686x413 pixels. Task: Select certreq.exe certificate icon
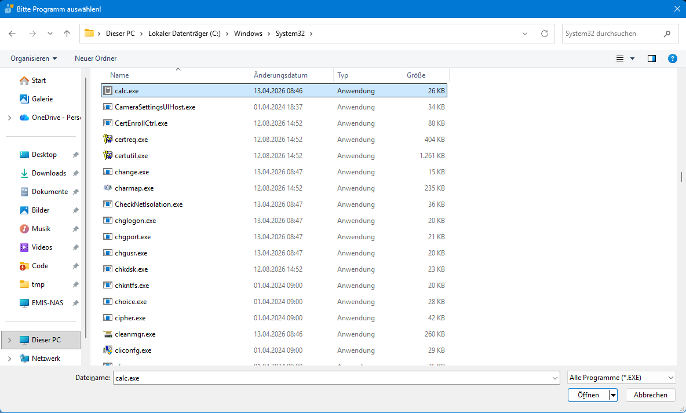click(x=108, y=139)
